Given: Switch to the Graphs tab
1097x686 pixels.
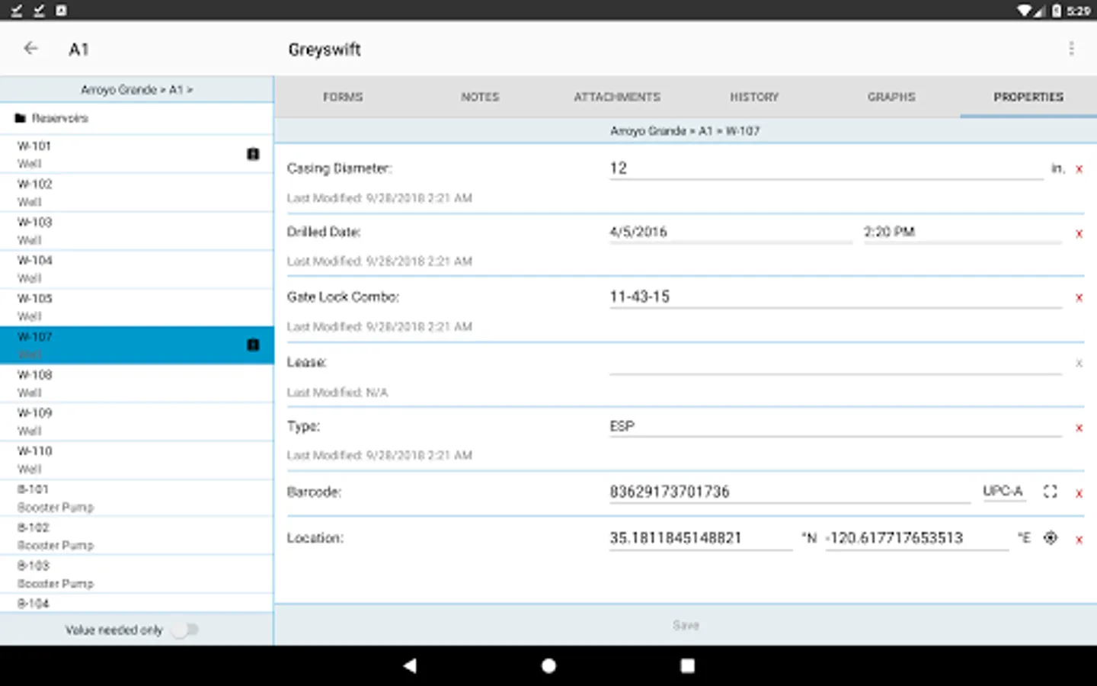Looking at the screenshot, I should coord(891,97).
